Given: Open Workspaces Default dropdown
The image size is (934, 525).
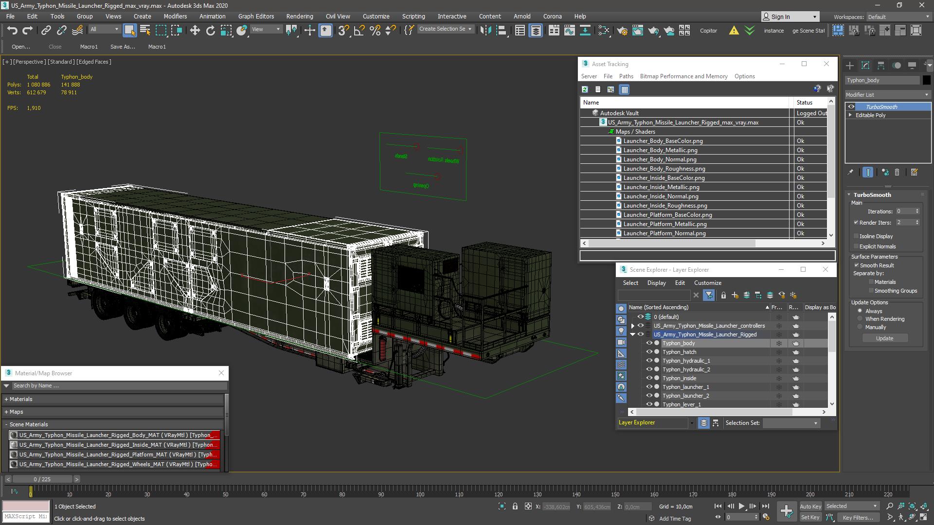Looking at the screenshot, I should click(898, 17).
